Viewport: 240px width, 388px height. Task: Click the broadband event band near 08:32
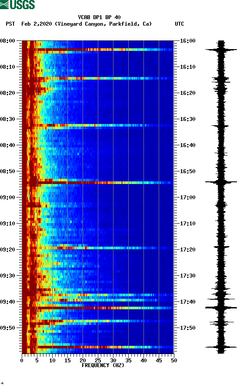click(x=98, y=125)
